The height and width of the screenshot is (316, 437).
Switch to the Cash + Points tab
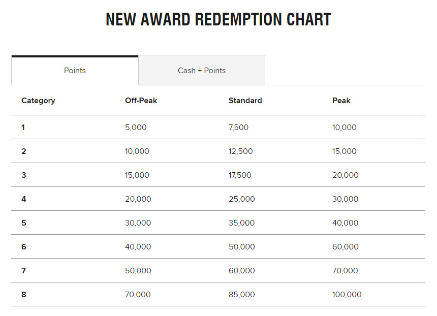(x=202, y=71)
